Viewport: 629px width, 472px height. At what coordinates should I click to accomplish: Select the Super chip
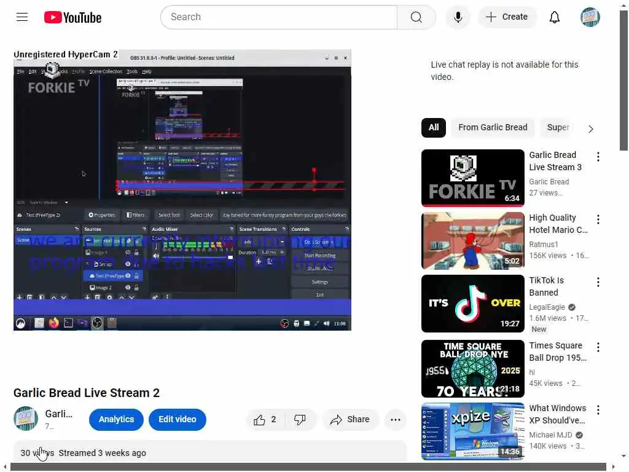[558, 128]
